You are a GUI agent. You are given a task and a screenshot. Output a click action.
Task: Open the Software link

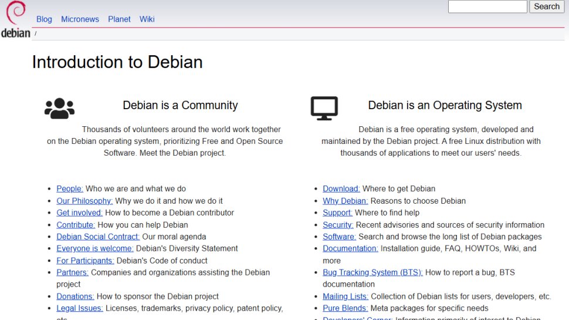pyautogui.click(x=339, y=237)
